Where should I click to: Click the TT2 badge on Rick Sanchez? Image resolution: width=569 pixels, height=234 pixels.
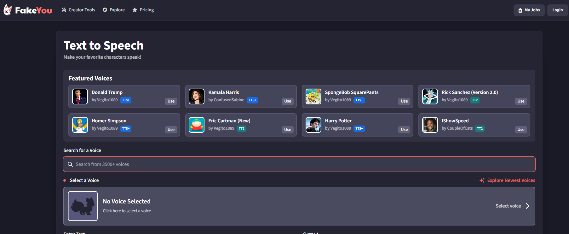pyautogui.click(x=475, y=100)
